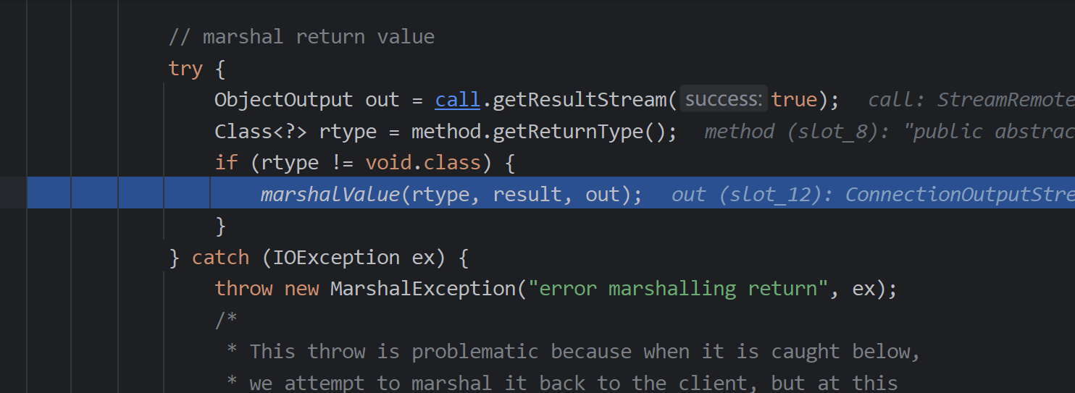Image resolution: width=1075 pixels, height=393 pixels.
Task: Click the string "error marshalling return"
Action: pos(677,289)
